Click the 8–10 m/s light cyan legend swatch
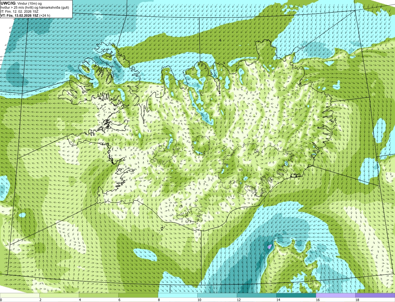 click(178, 295)
